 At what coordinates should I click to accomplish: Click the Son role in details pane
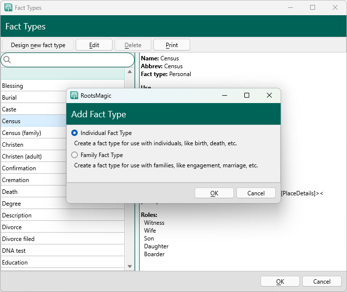149,239
